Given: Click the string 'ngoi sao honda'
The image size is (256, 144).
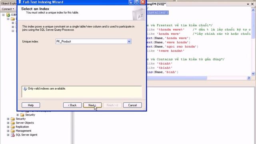Looking at the screenshot, I should coord(181,46).
